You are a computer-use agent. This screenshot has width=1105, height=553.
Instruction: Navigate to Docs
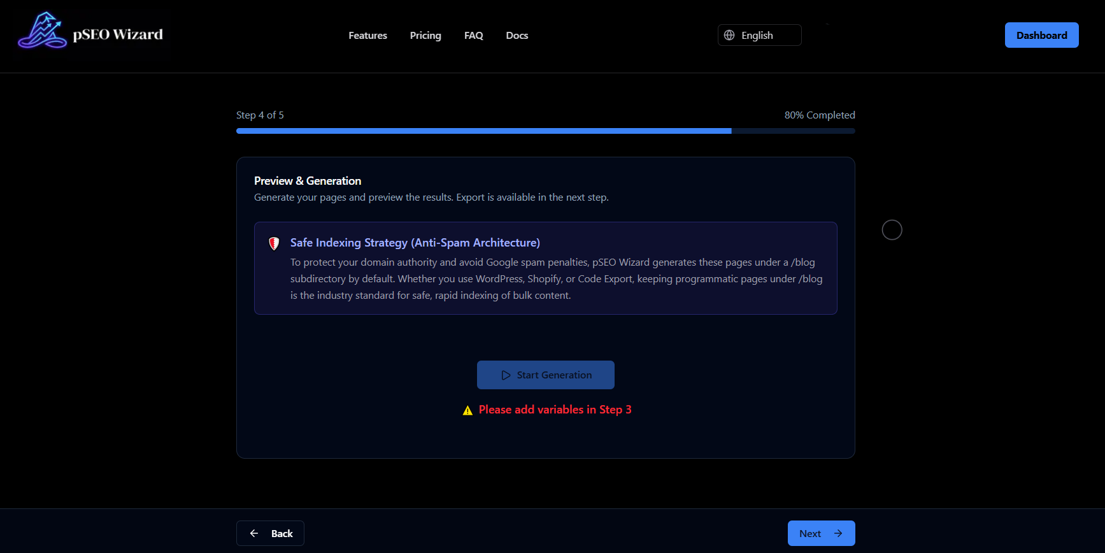(x=517, y=36)
